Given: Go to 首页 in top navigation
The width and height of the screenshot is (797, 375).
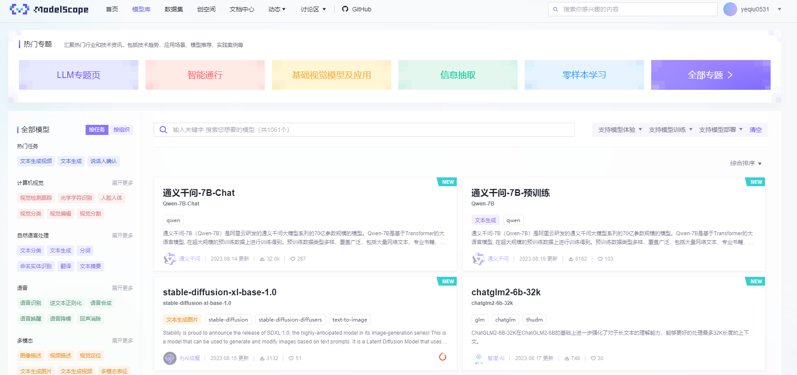Looking at the screenshot, I should click(112, 9).
